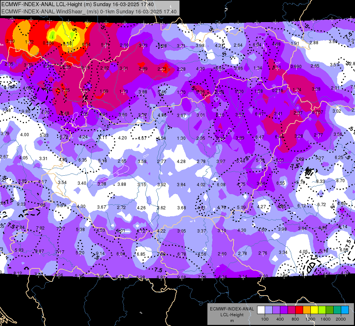Click the map value 1.59

[x=104, y=91]
